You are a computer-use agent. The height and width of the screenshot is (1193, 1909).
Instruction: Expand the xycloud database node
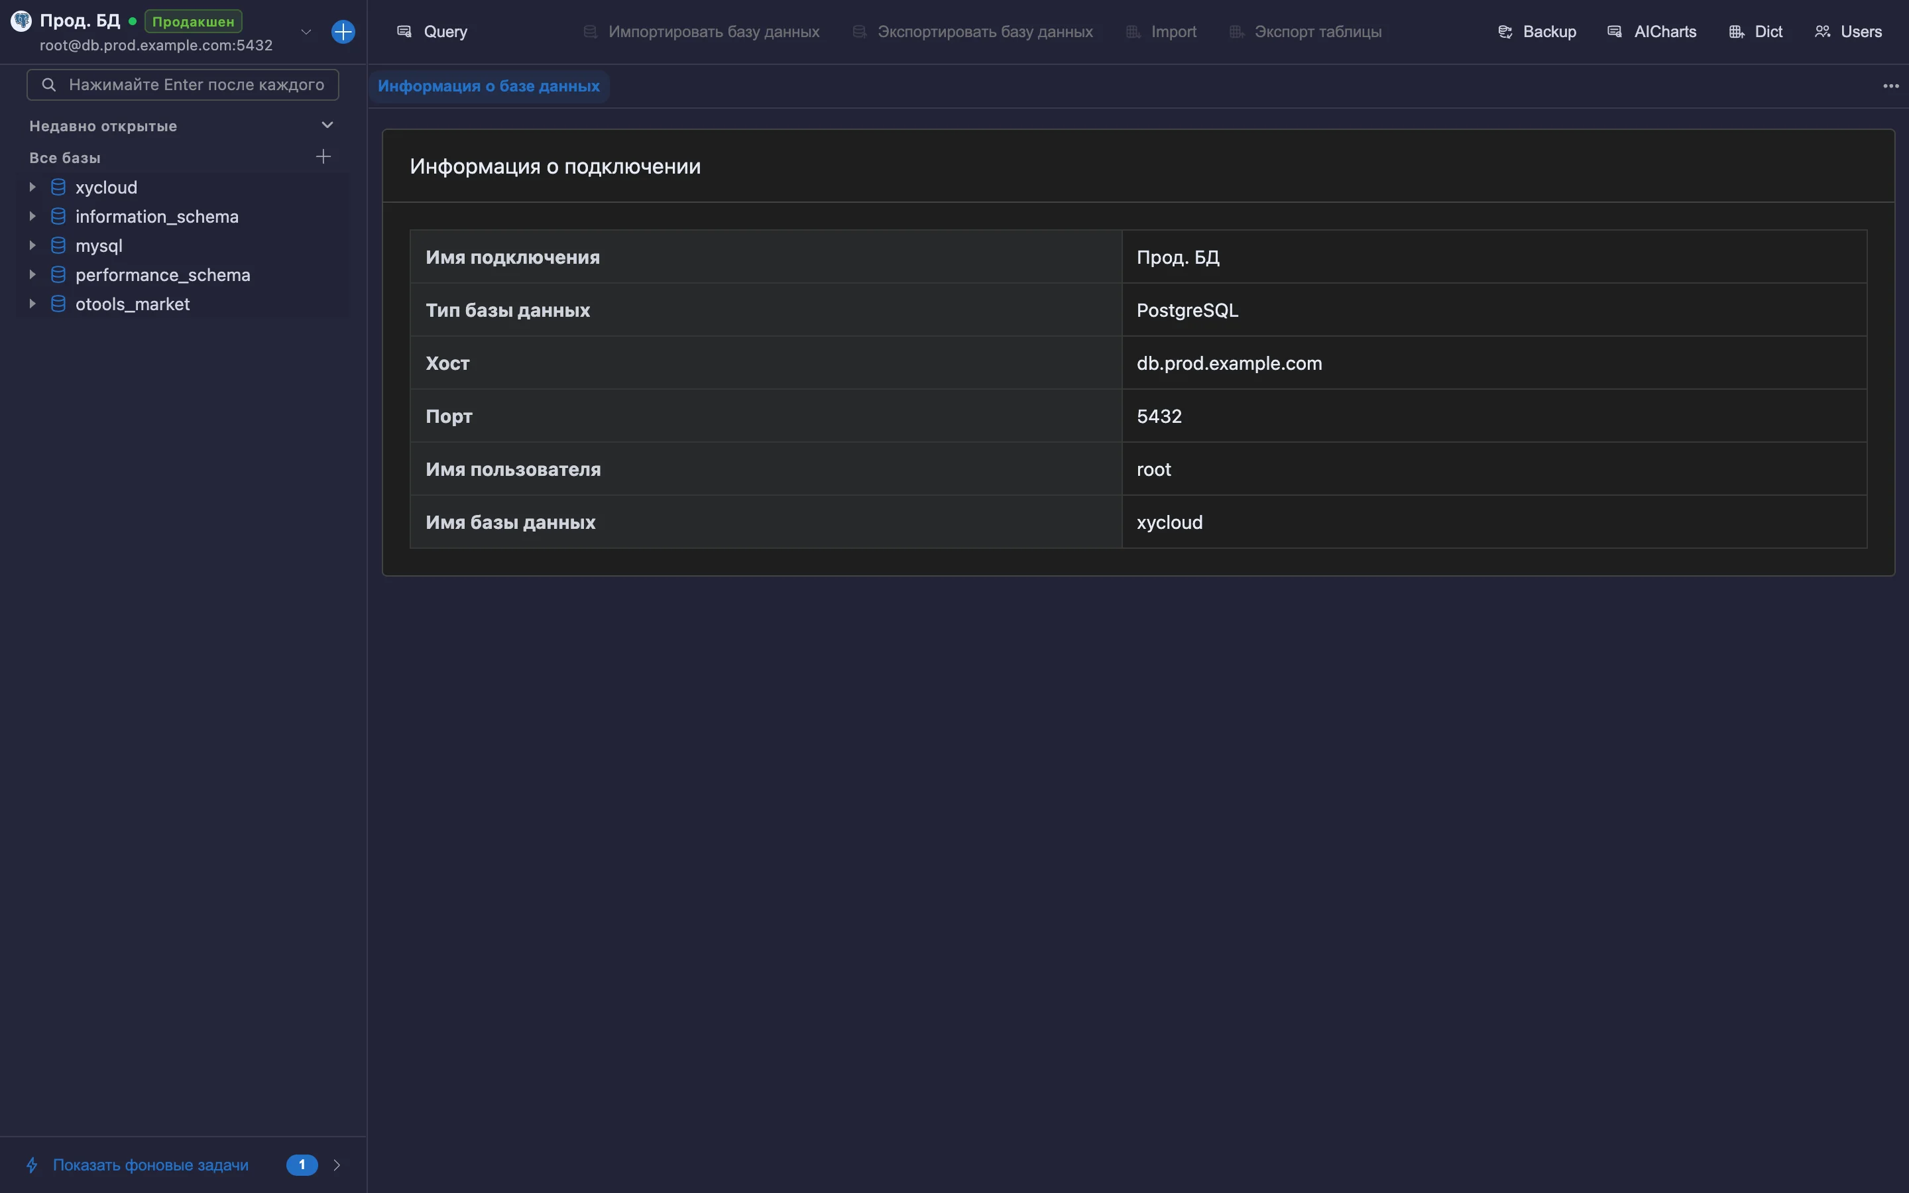pyautogui.click(x=32, y=187)
